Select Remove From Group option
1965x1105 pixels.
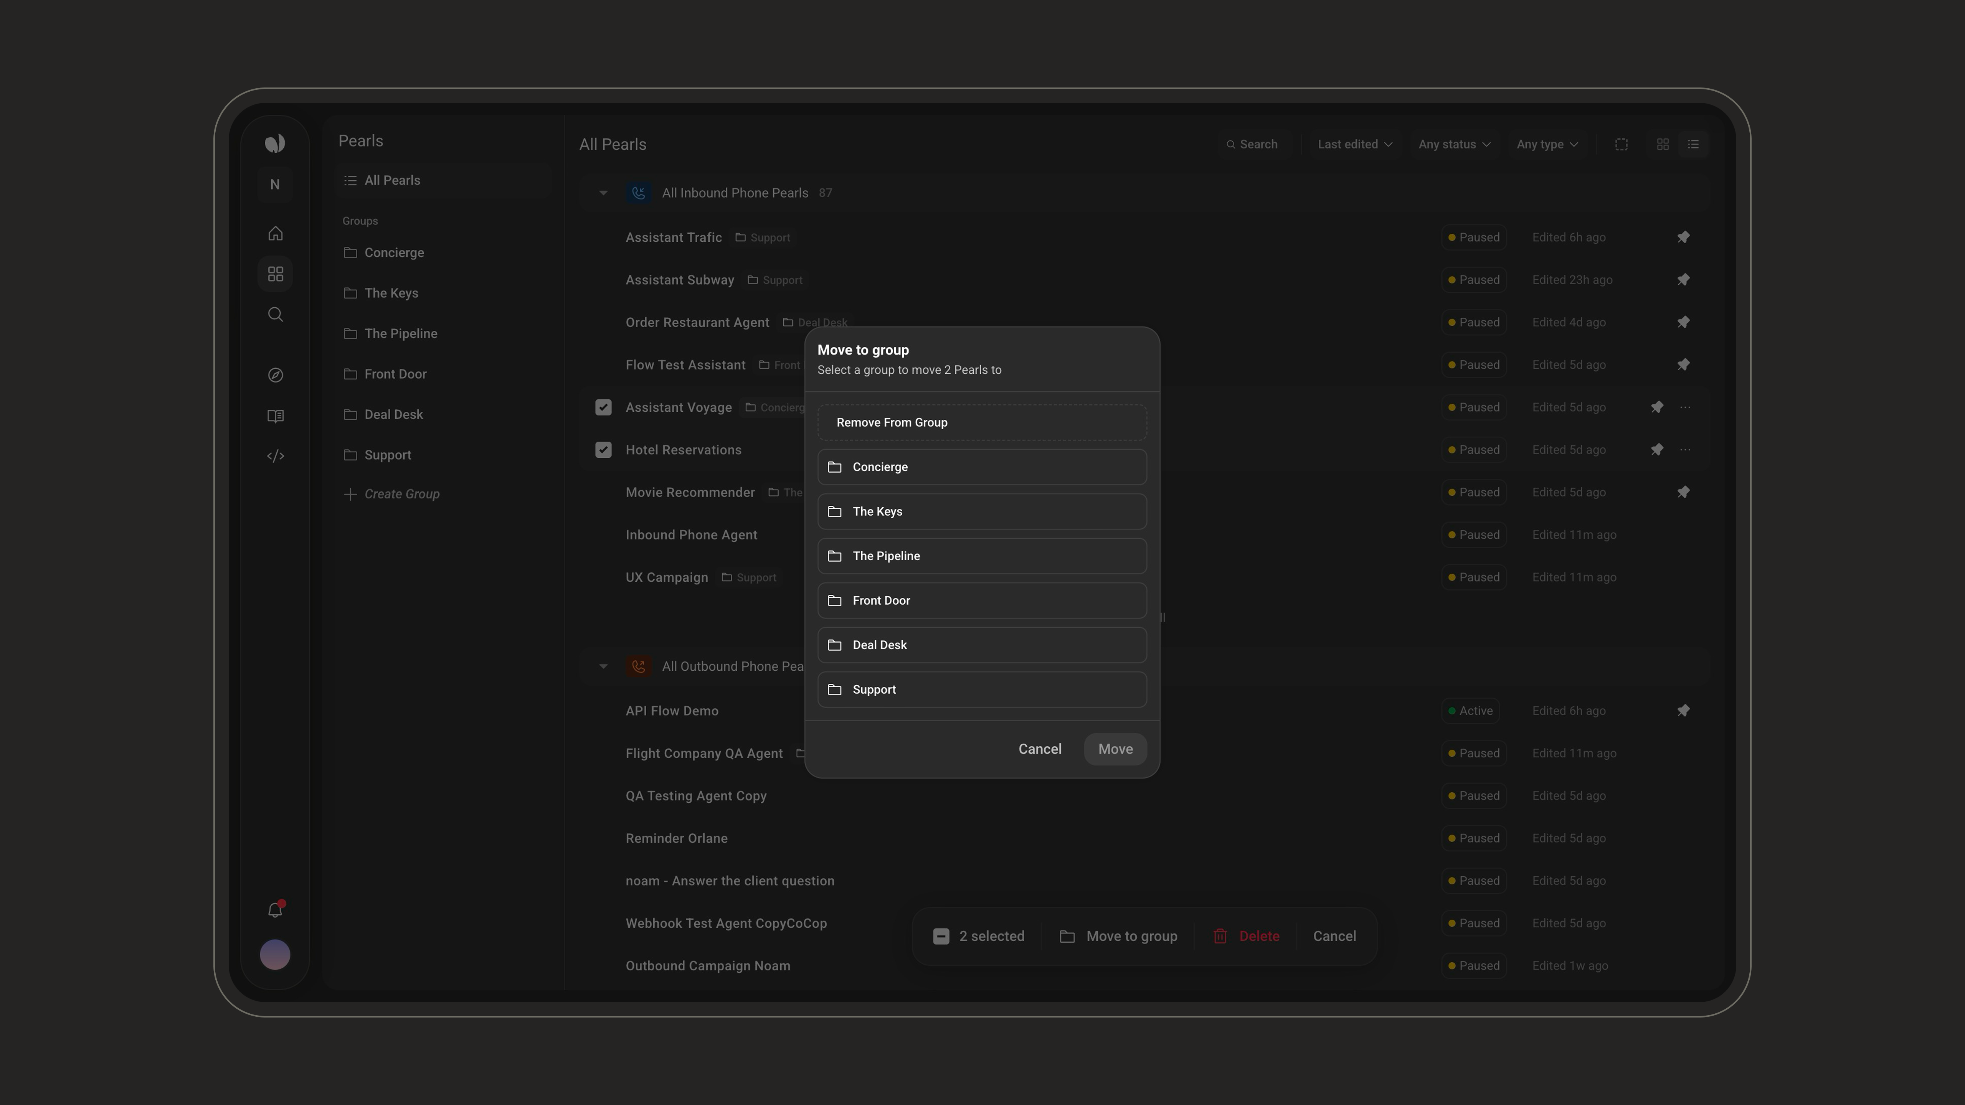pyautogui.click(x=982, y=422)
